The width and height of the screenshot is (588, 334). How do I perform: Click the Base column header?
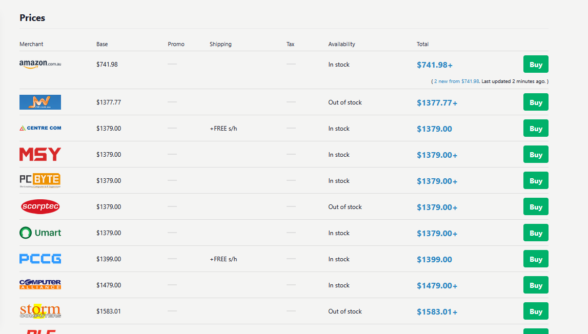(102, 44)
